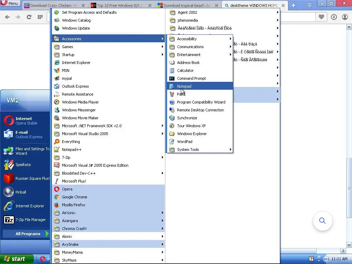Expand the Games submenu arrow
Screen dimensions: 352x264
click(x=162, y=47)
